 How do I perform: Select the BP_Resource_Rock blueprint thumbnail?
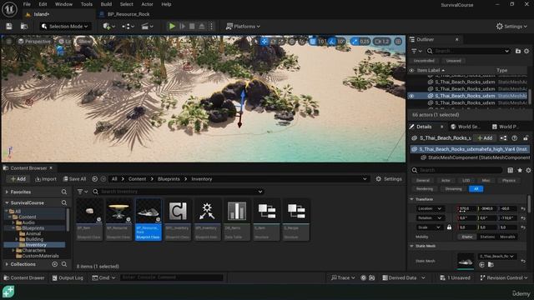click(x=149, y=219)
